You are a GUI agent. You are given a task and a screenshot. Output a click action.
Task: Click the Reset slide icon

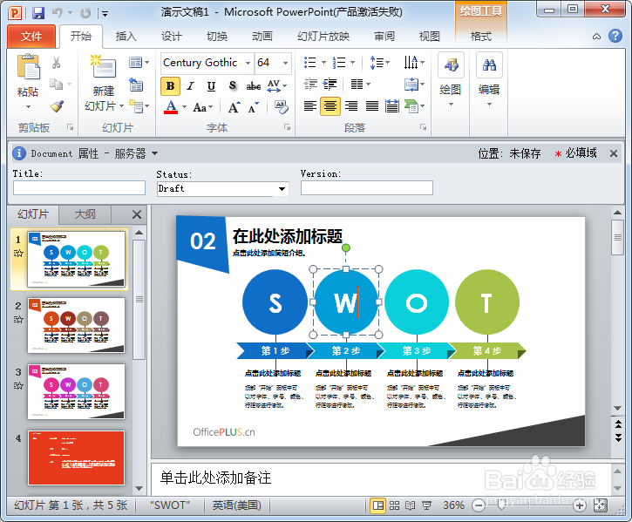[136, 85]
